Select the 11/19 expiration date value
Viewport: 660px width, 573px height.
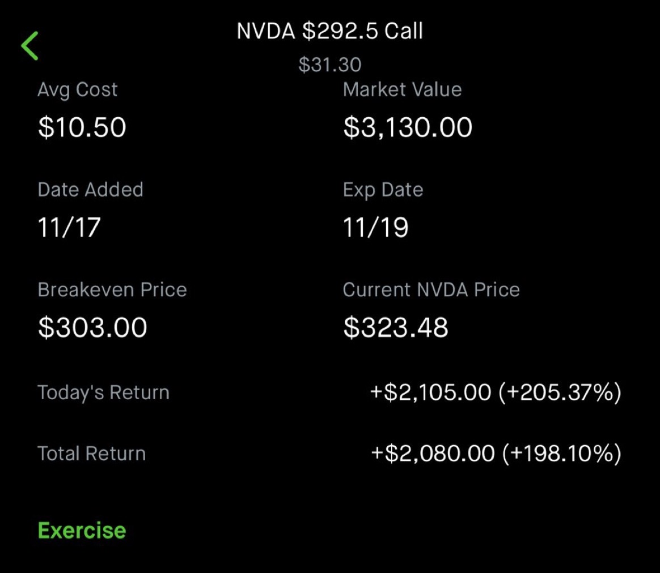375,228
